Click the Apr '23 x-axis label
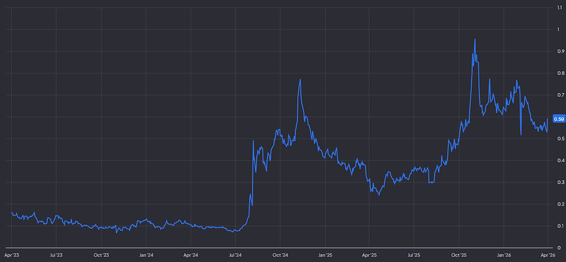This screenshot has height=262, width=566. tap(12, 255)
